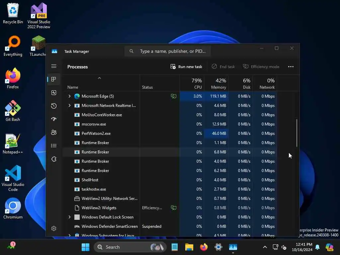Expand Microsoft Network Realtime process group
The height and width of the screenshot is (255, 340).
(69, 105)
